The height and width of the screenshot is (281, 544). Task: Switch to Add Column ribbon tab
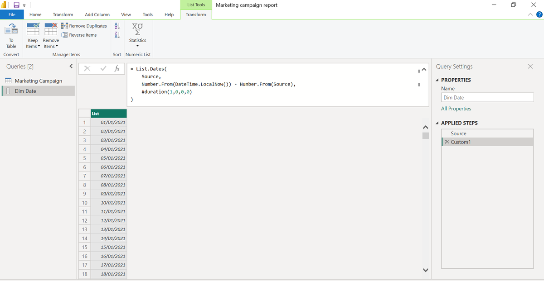97,14
